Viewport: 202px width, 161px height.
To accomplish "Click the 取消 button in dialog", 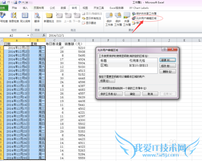I will click(150, 94).
